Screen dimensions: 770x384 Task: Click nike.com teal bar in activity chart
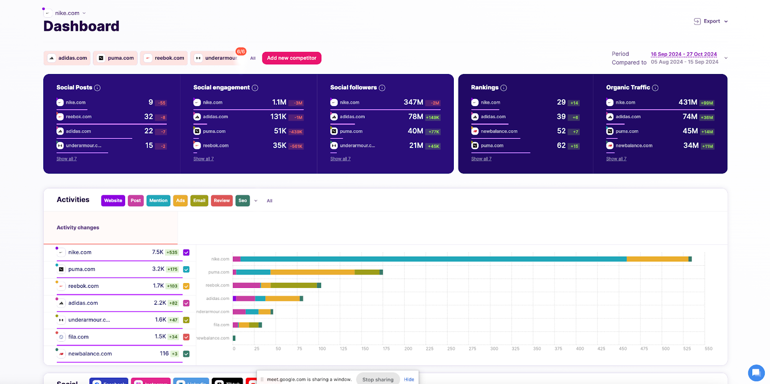(x=433, y=259)
